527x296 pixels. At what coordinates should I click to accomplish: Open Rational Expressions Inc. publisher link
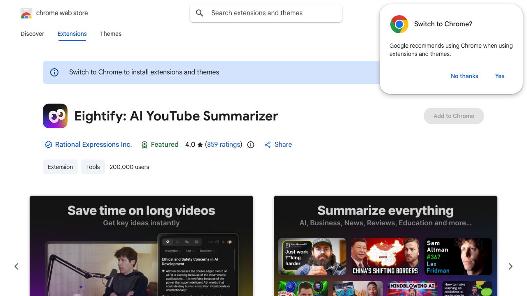(93, 145)
